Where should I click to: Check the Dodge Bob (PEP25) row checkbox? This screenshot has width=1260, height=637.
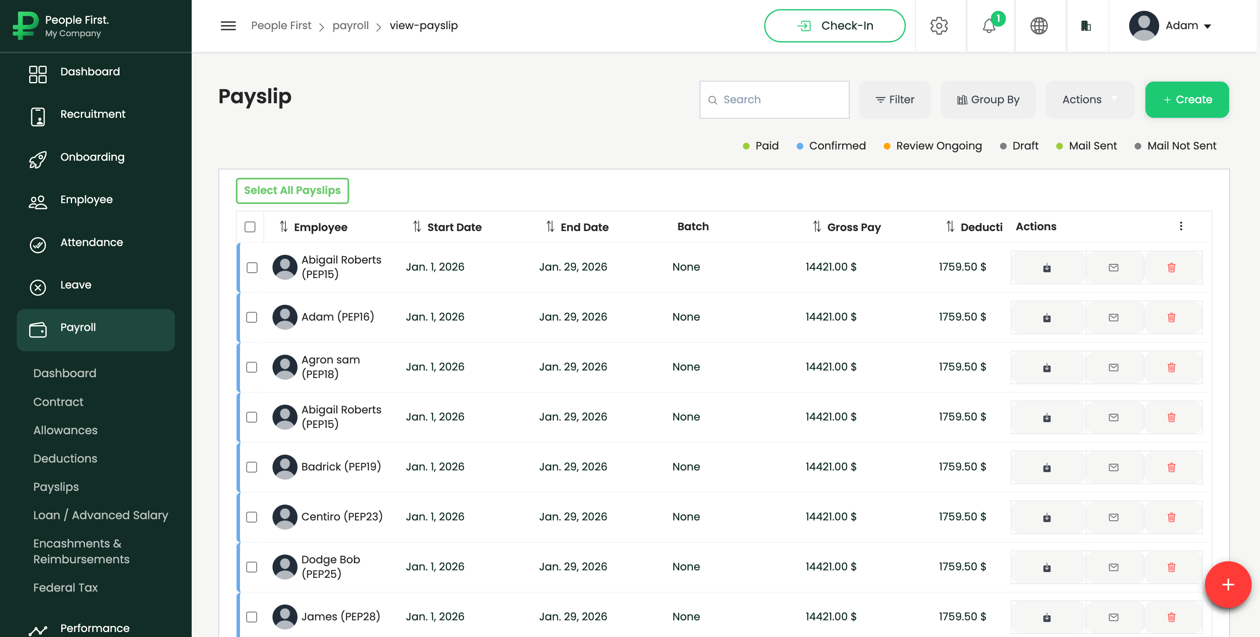[252, 567]
